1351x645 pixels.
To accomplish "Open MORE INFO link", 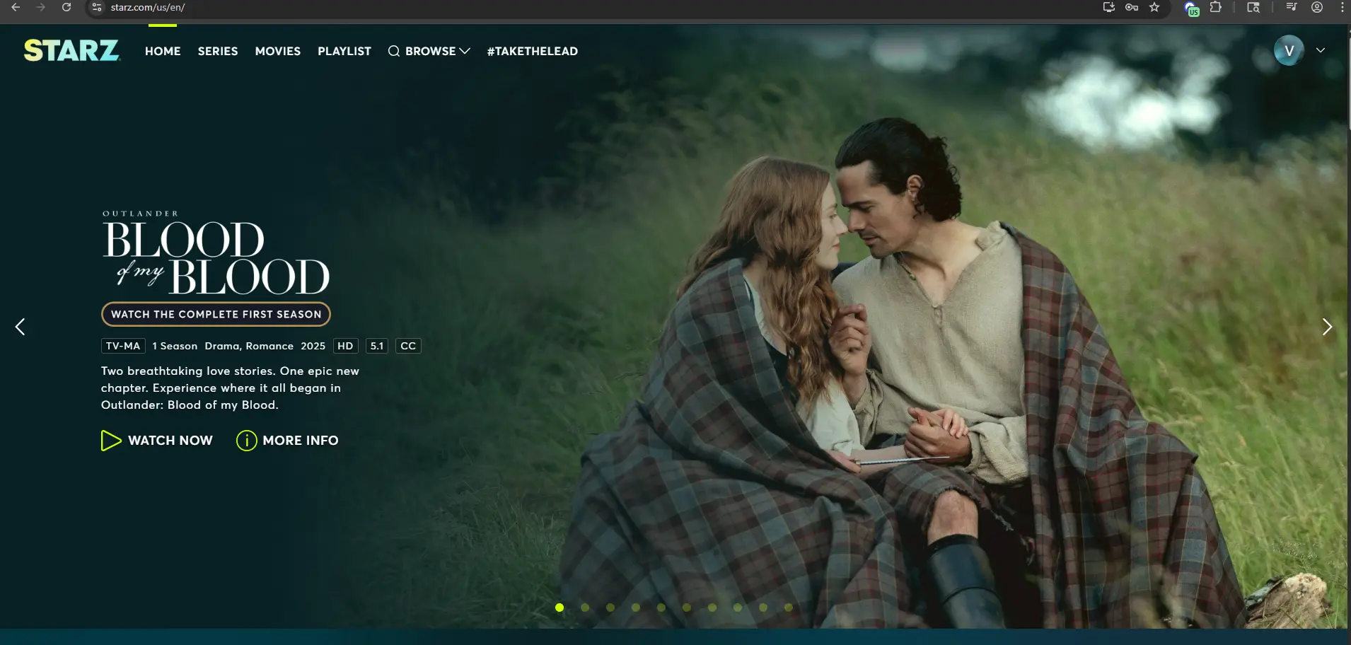I will [301, 441].
